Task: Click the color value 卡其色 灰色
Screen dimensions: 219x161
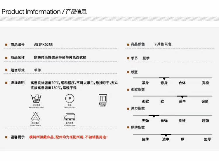Action: [x=162, y=44]
